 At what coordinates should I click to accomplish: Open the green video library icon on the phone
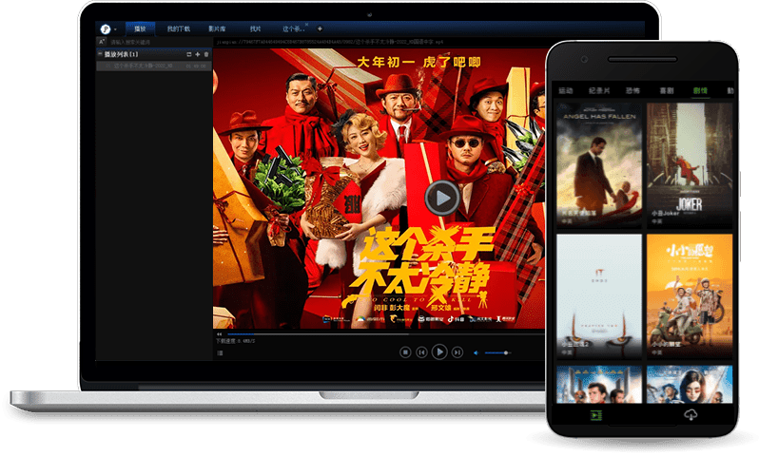(x=595, y=415)
